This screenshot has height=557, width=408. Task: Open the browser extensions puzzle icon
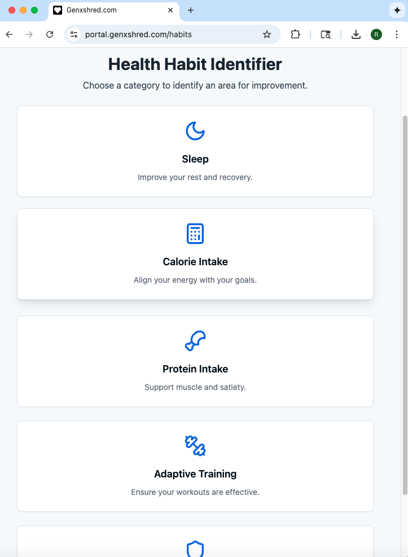pyautogui.click(x=295, y=34)
